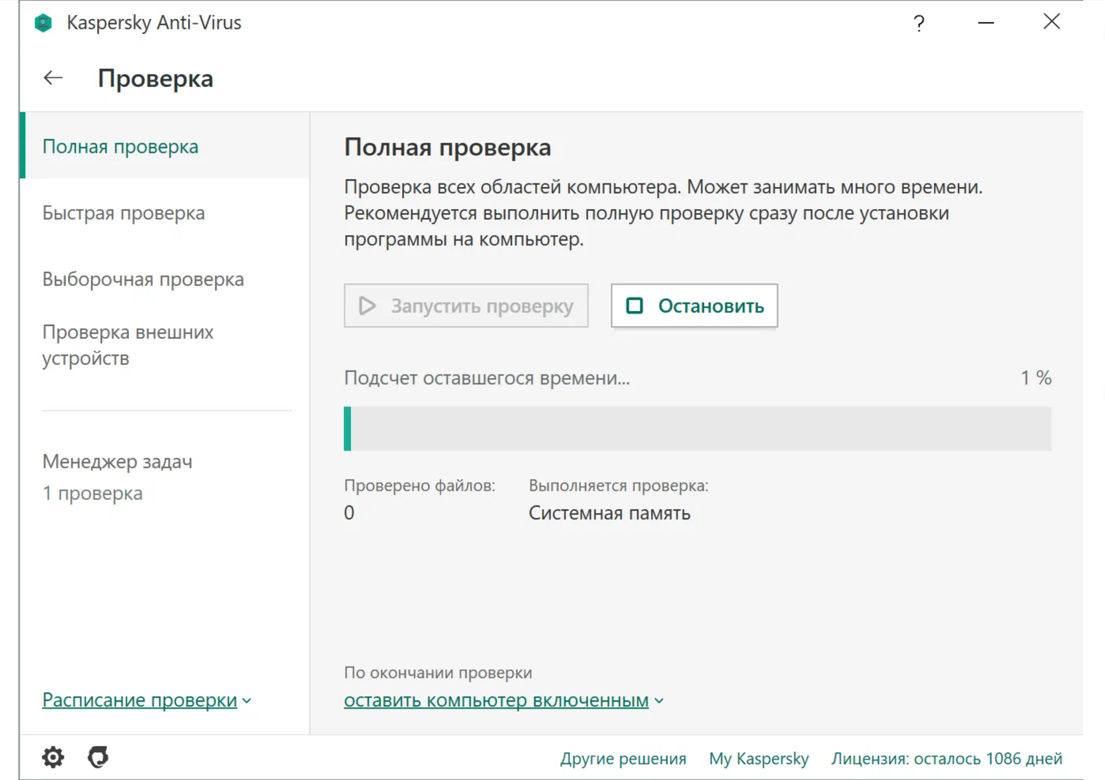Viewport: 1105px width, 780px height.
Task: Expand the Расписание проверки dropdown
Action: [x=139, y=700]
